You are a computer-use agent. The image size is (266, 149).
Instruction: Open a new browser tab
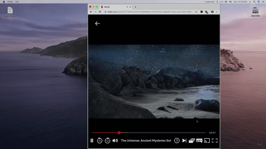135,7
